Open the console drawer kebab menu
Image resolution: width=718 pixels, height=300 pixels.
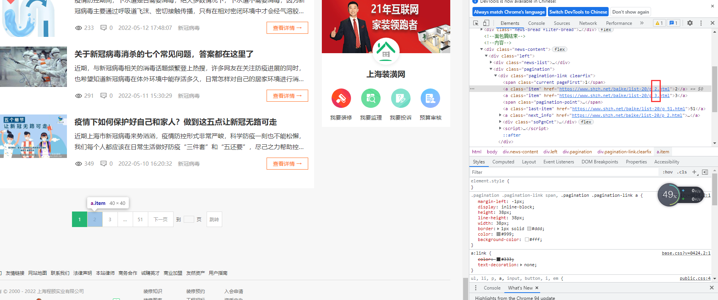tap(476, 288)
